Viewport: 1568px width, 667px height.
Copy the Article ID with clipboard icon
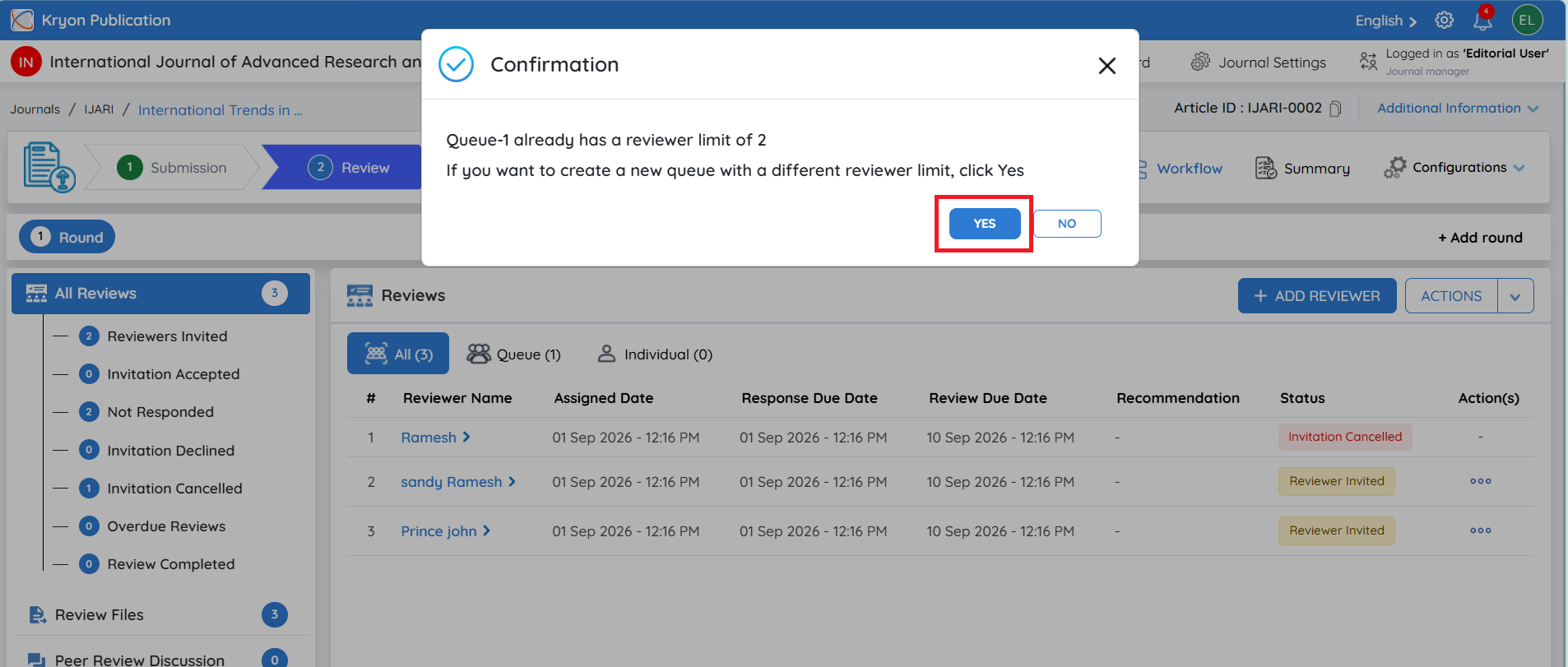coord(1335,109)
